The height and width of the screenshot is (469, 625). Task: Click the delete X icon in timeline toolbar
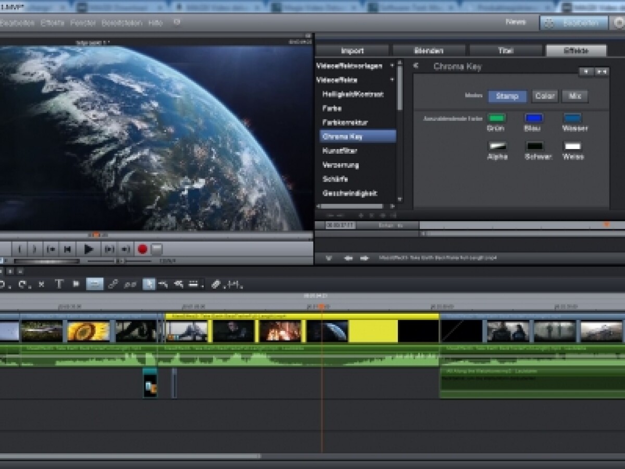41,284
